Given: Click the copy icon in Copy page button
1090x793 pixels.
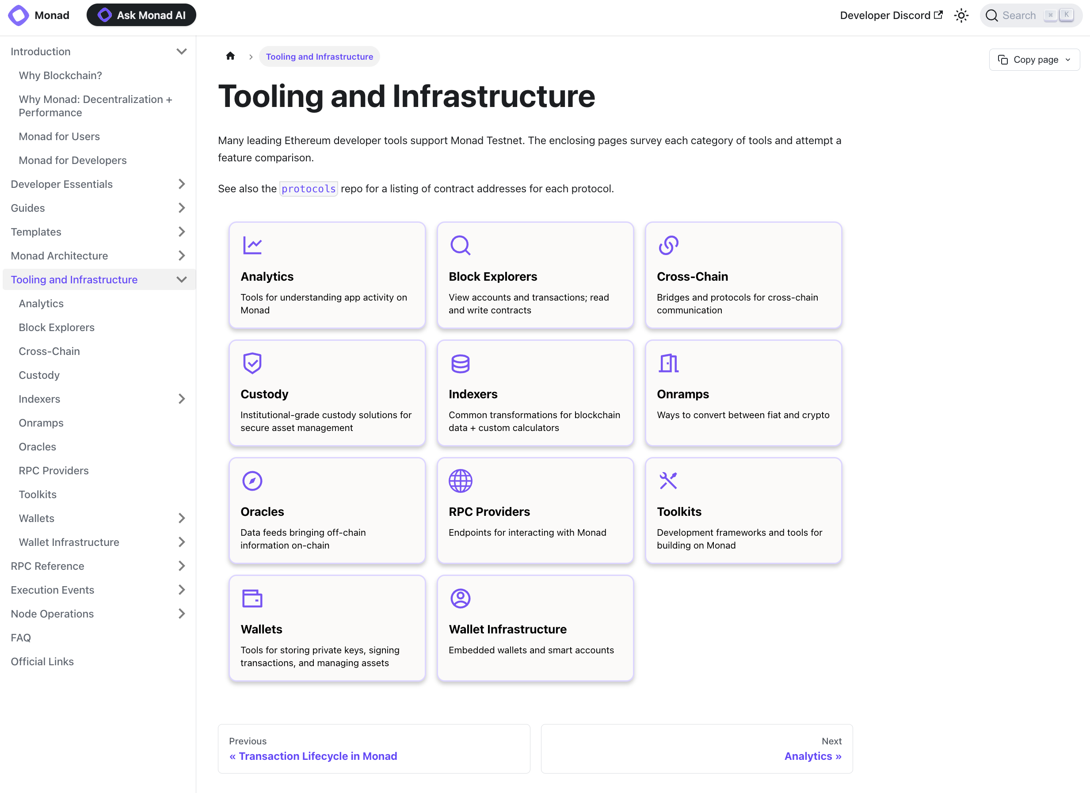Looking at the screenshot, I should (1002, 60).
